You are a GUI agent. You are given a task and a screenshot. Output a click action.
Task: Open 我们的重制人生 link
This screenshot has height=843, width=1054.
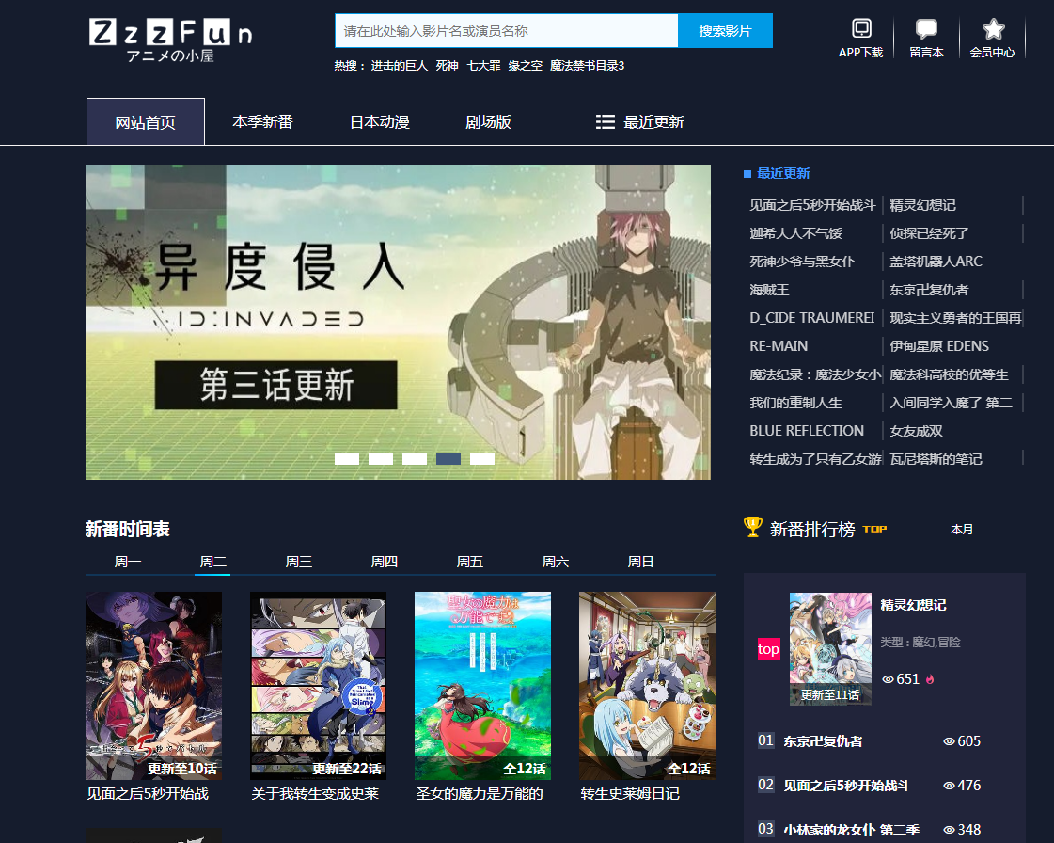[795, 403]
